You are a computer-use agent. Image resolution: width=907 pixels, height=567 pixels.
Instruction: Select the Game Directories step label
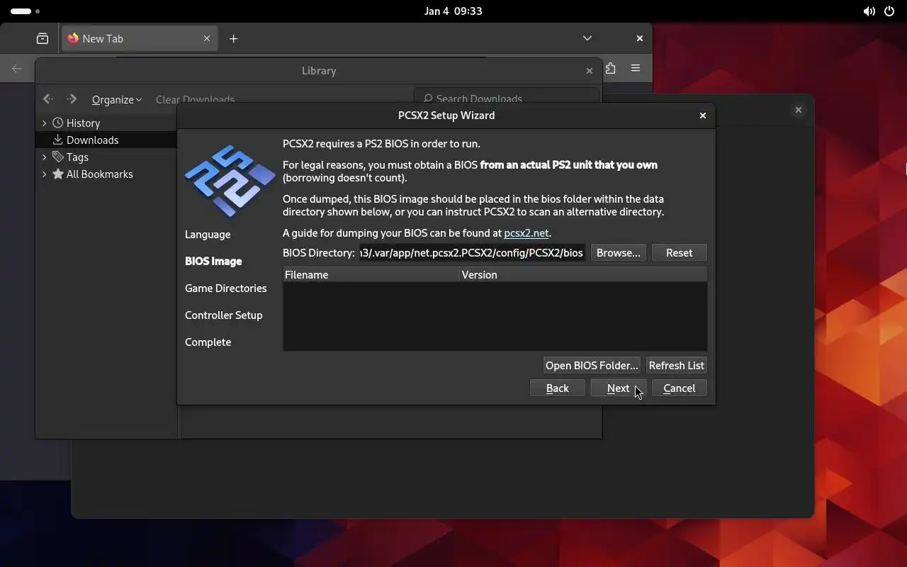[226, 288]
